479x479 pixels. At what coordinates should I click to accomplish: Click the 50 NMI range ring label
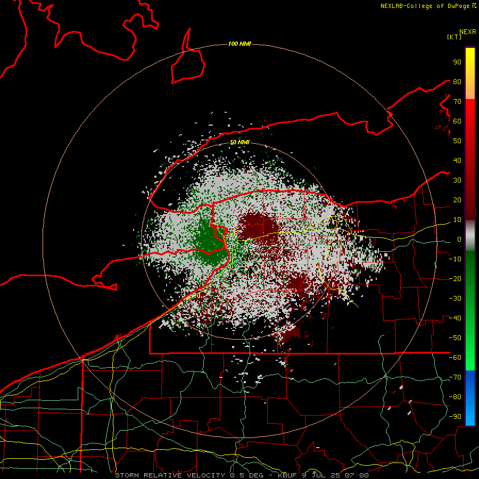tap(240, 142)
